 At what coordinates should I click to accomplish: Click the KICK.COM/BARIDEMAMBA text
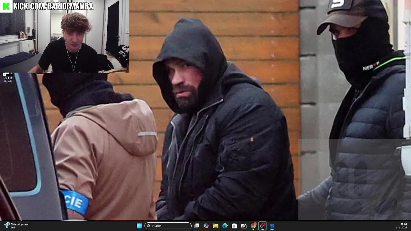(53, 6)
